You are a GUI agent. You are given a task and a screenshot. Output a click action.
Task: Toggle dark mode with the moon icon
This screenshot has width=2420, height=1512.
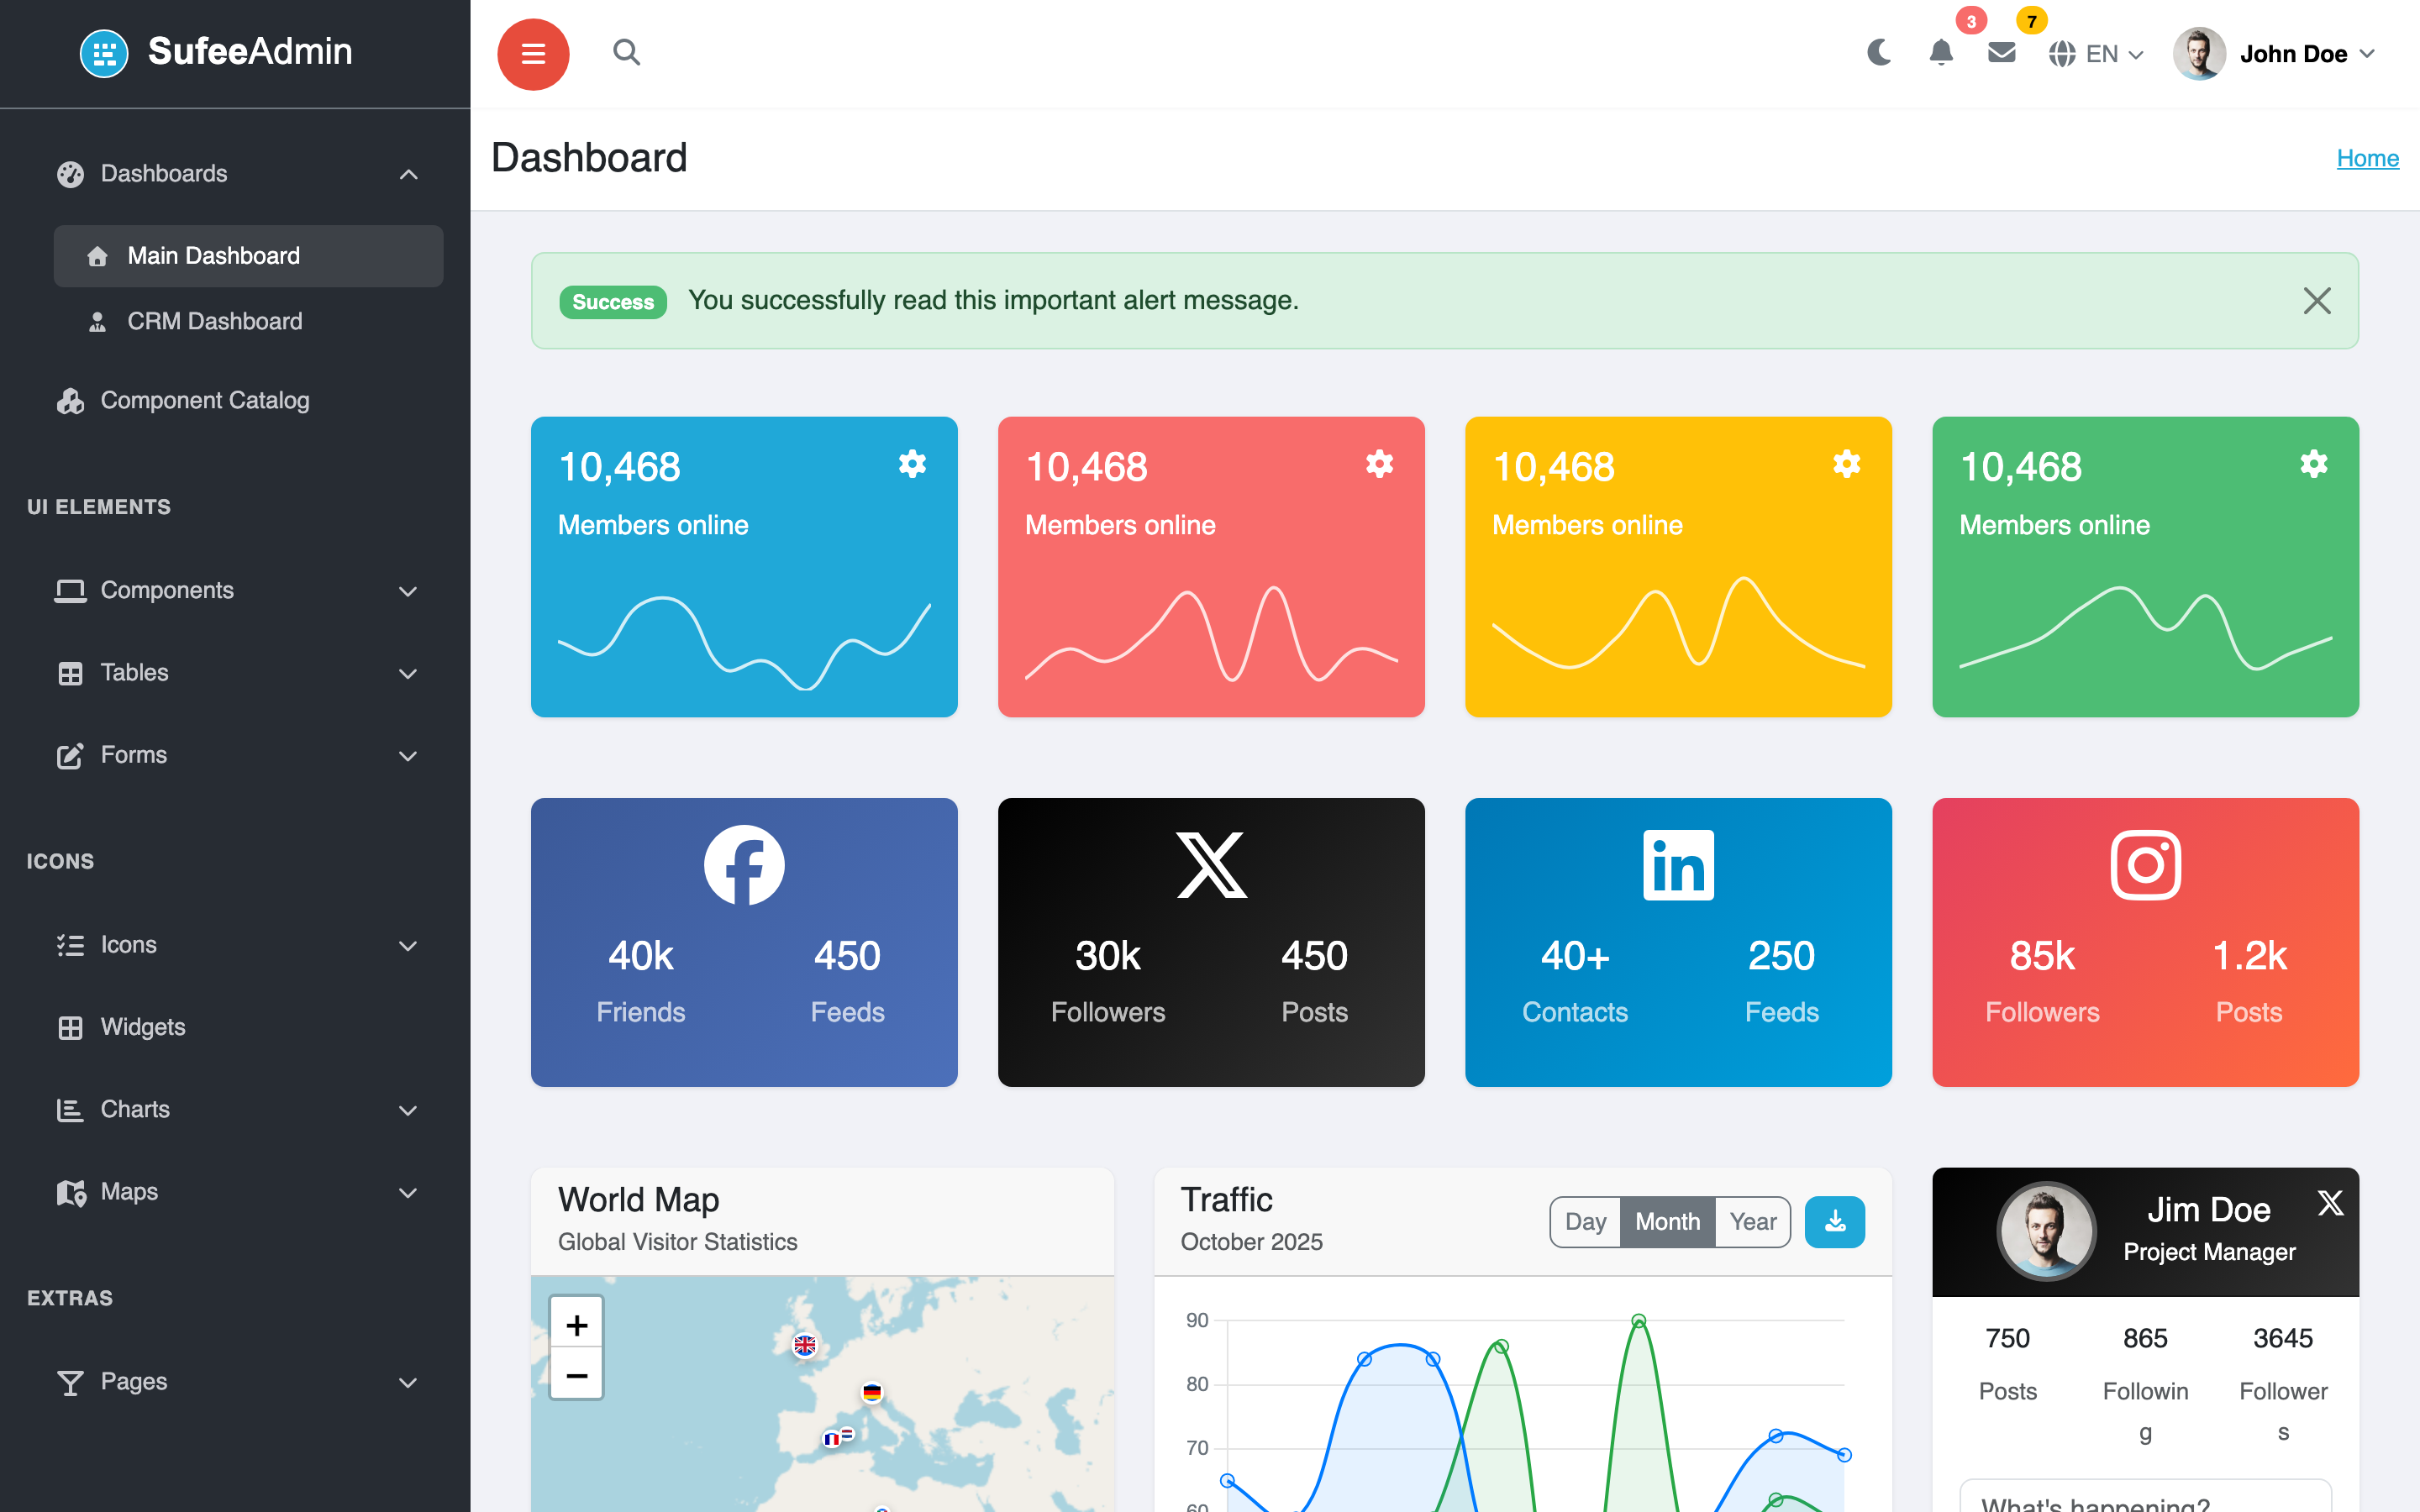(x=1879, y=53)
